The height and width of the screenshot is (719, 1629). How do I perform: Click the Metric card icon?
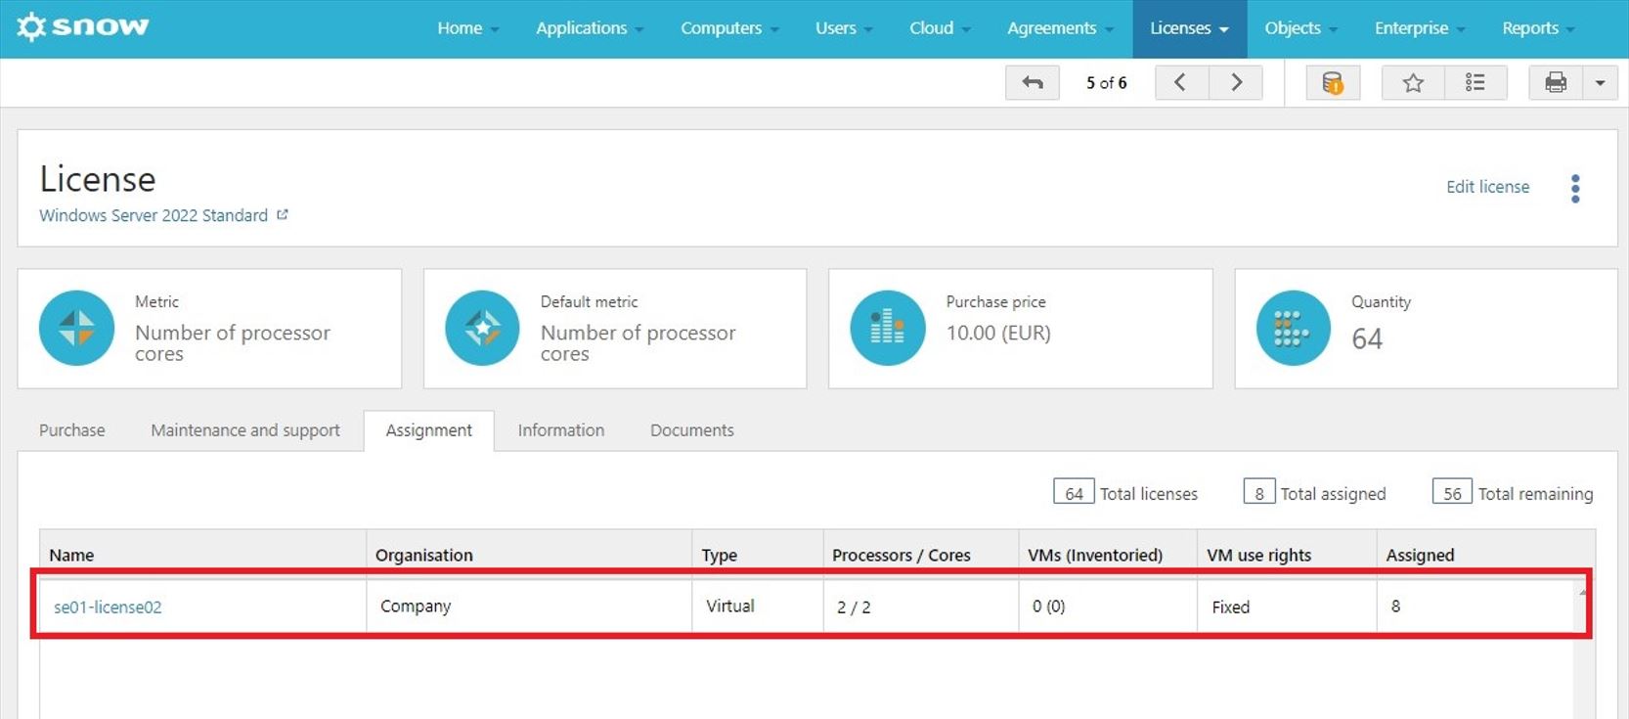coord(76,328)
